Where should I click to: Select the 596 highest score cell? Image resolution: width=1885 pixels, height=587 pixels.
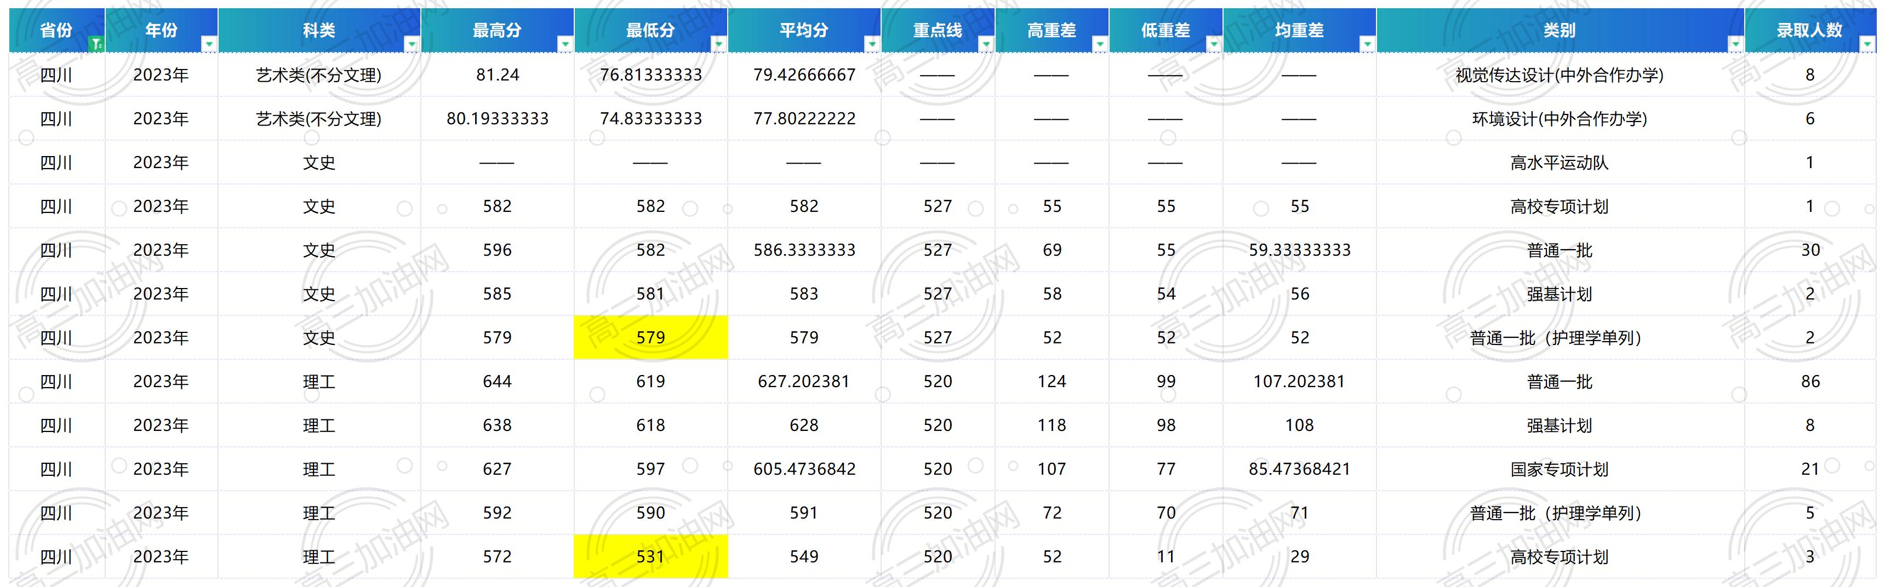point(498,250)
